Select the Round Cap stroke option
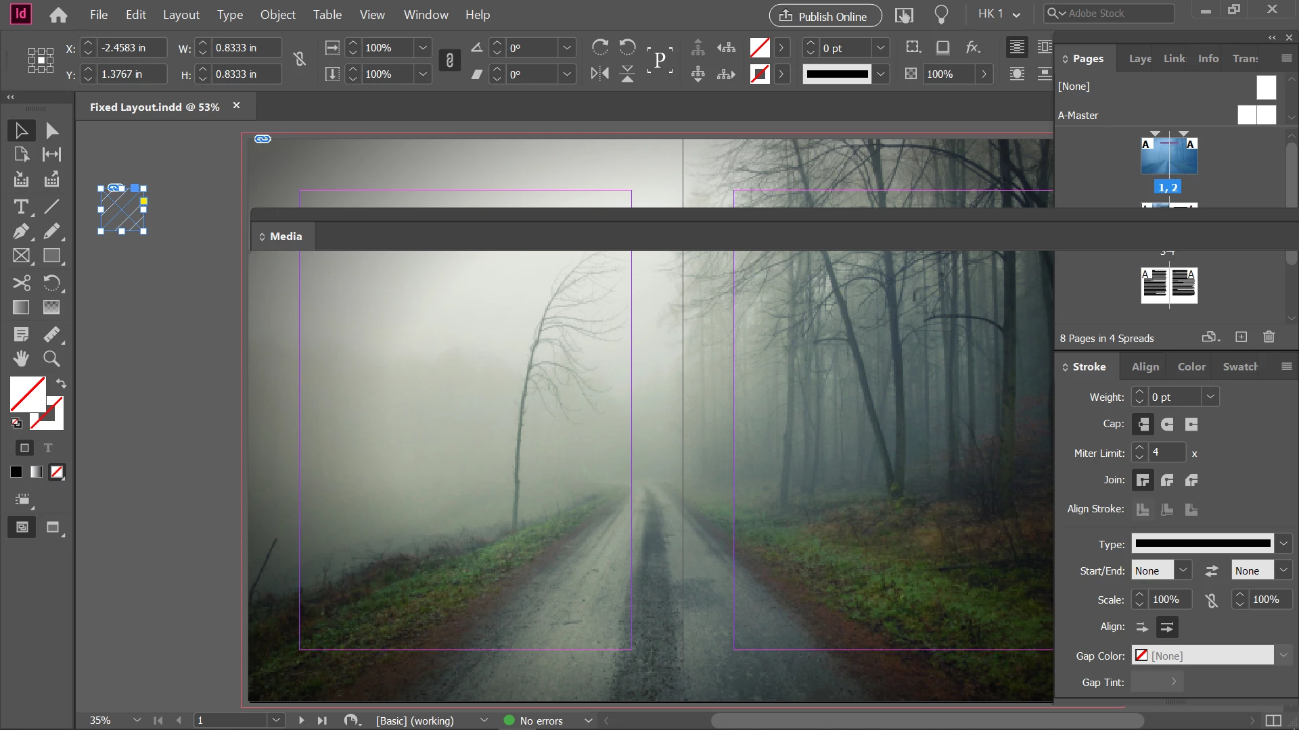 click(1167, 424)
